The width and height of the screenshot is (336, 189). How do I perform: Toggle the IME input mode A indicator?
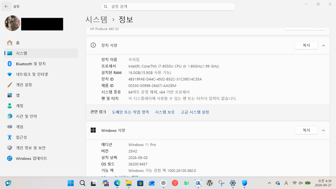[286, 183]
